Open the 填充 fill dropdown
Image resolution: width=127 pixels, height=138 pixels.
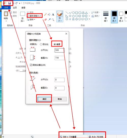coord(96,16)
